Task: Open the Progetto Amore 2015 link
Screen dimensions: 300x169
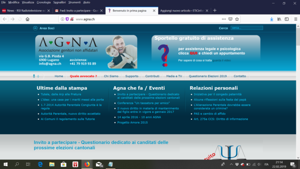Action: tap(132, 123)
